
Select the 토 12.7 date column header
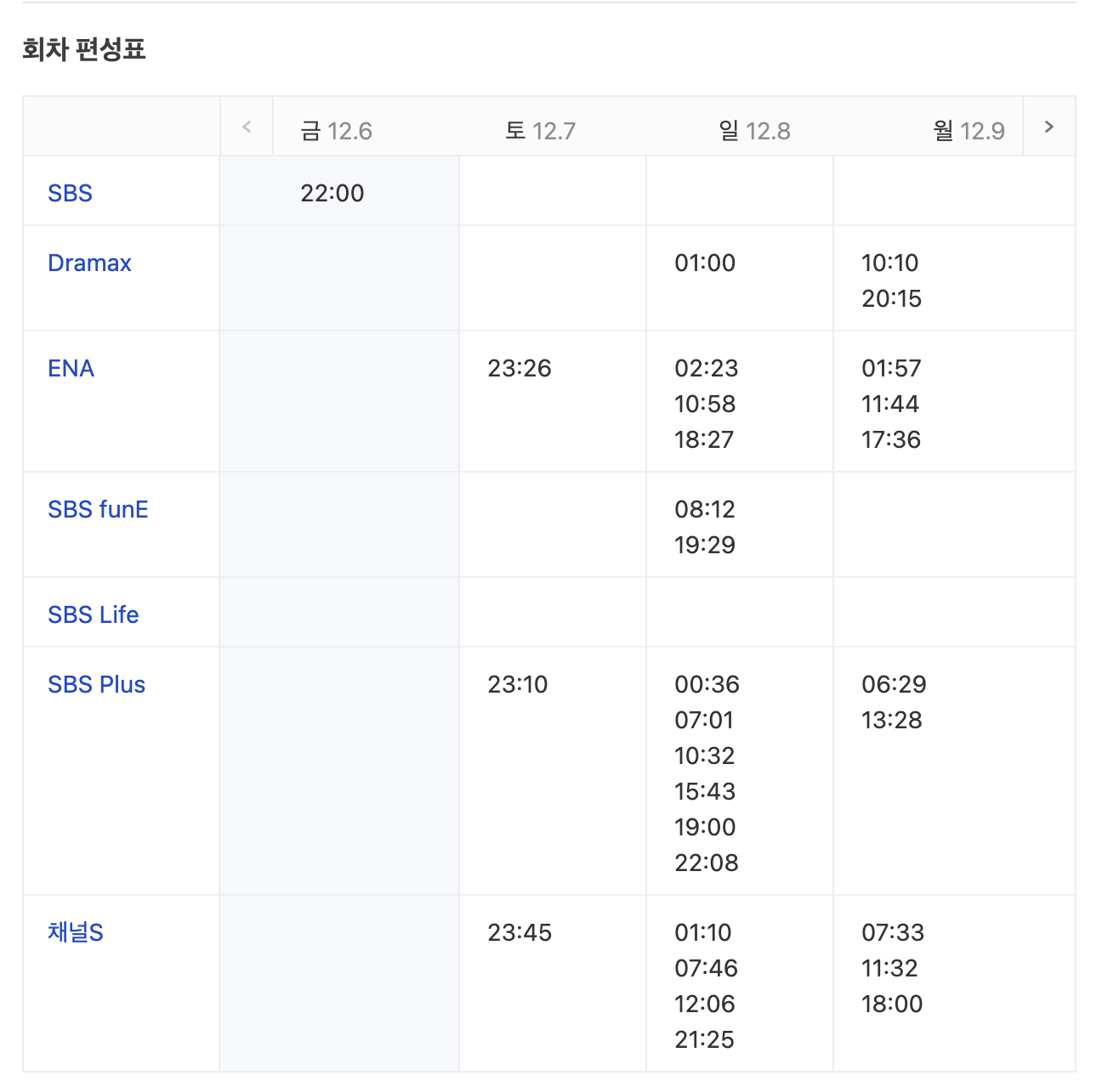point(540,130)
